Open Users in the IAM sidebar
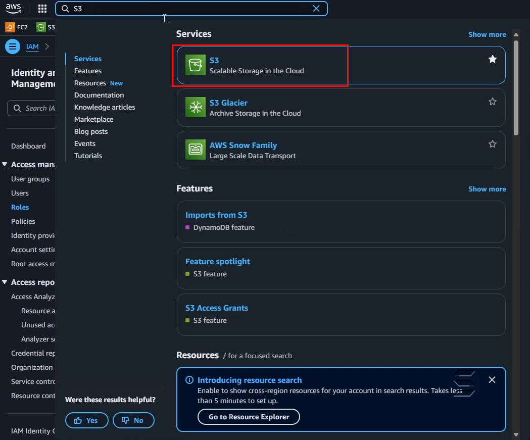This screenshot has width=530, height=440. pos(20,193)
